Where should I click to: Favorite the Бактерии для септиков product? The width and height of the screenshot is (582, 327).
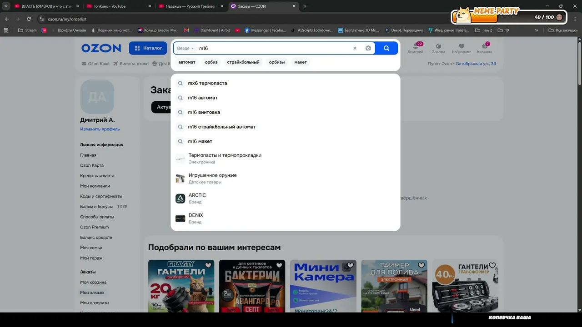[x=279, y=266]
